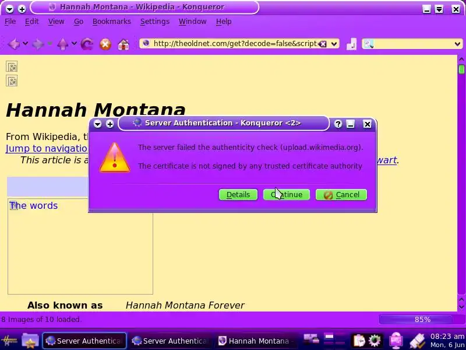Click the green vertical scrollbar handle
This screenshot has width=466, height=350.
pyautogui.click(x=461, y=69)
